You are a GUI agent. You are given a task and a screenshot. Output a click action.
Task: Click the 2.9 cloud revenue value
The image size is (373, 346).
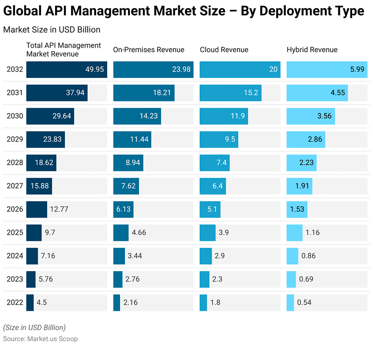[220, 256]
